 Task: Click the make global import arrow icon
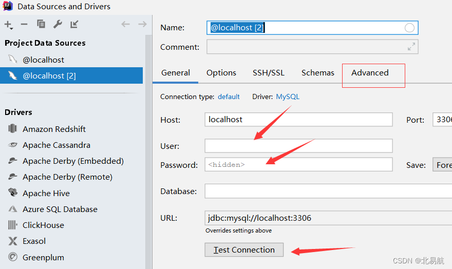click(x=74, y=24)
